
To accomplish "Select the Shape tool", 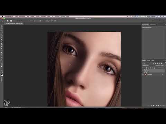I will pos(2,64).
